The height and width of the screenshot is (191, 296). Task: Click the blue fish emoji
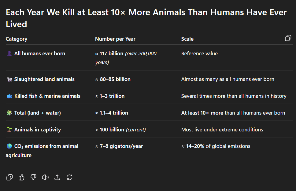click(9, 96)
